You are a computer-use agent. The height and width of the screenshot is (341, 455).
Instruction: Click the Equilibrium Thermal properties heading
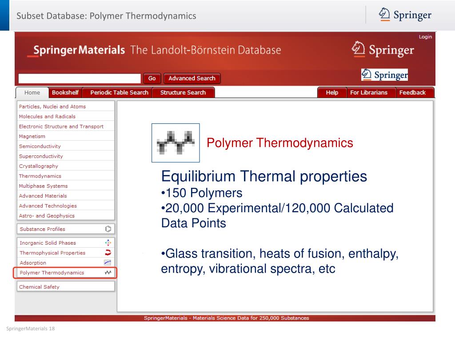tap(264, 176)
